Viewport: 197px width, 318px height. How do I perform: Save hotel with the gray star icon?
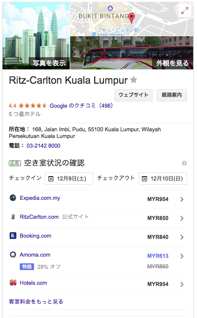[x=134, y=79]
